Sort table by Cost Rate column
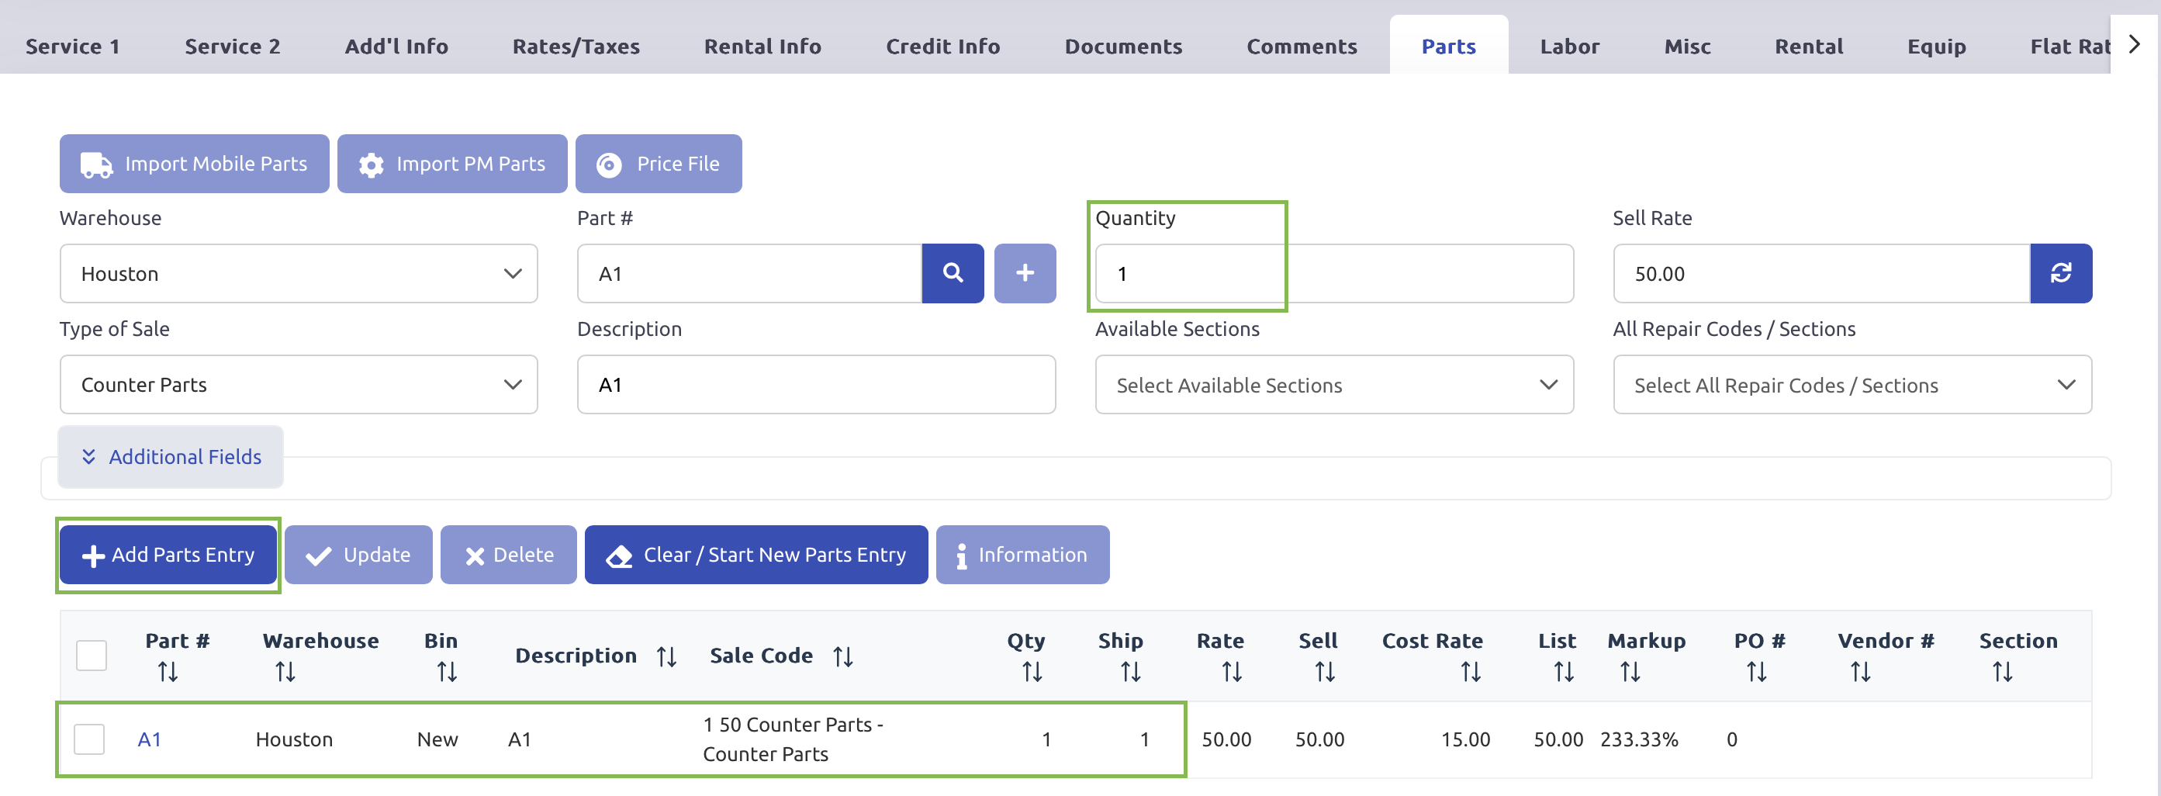This screenshot has height=796, width=2161. click(x=1470, y=672)
